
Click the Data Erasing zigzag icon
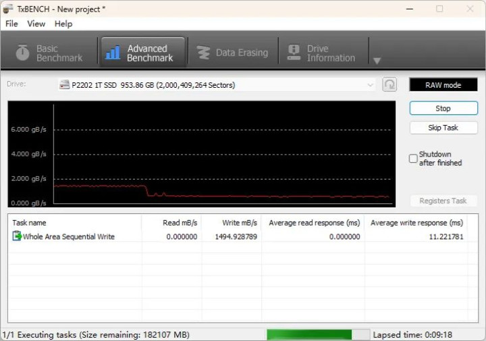(203, 53)
